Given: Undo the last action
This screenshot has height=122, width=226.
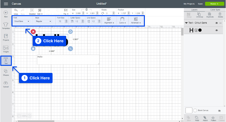Looking at the screenshot, I should pyautogui.click(x=16, y=12).
